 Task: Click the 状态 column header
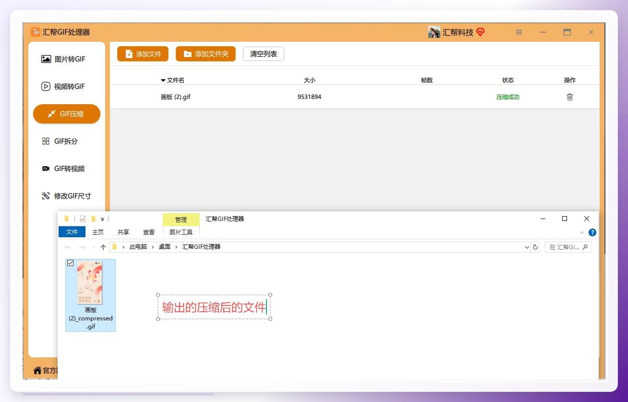(508, 80)
